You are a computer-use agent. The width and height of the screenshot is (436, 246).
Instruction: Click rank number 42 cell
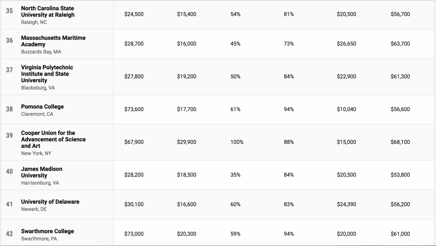[x=9, y=234]
